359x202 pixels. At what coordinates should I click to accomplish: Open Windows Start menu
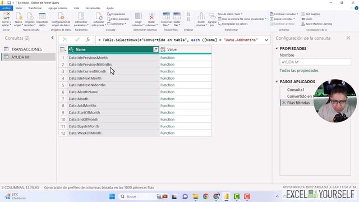(112, 196)
